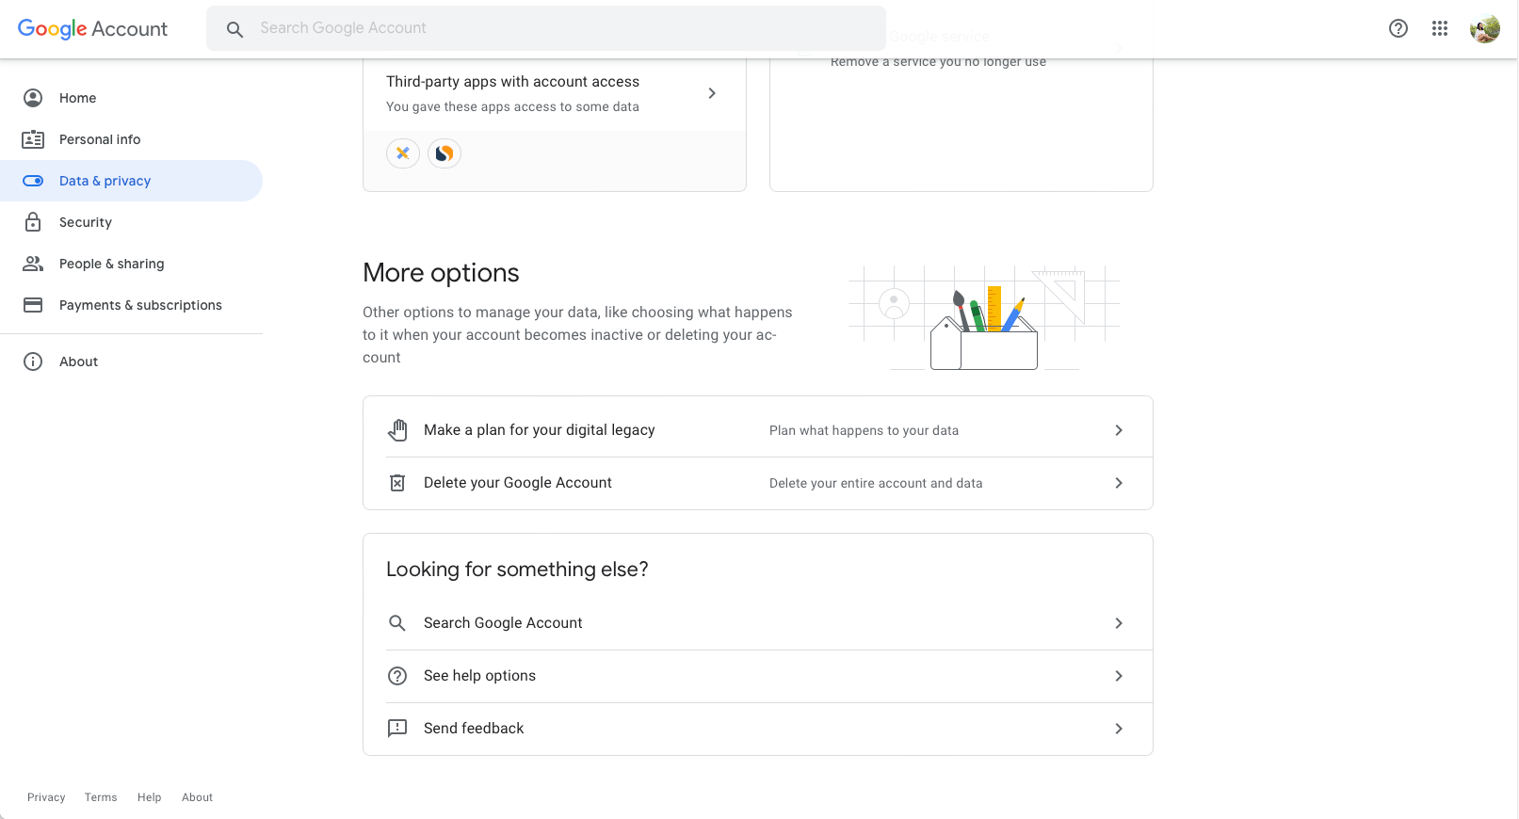The width and height of the screenshot is (1519, 819).
Task: Click the Delete account trash icon
Action: [397, 482]
